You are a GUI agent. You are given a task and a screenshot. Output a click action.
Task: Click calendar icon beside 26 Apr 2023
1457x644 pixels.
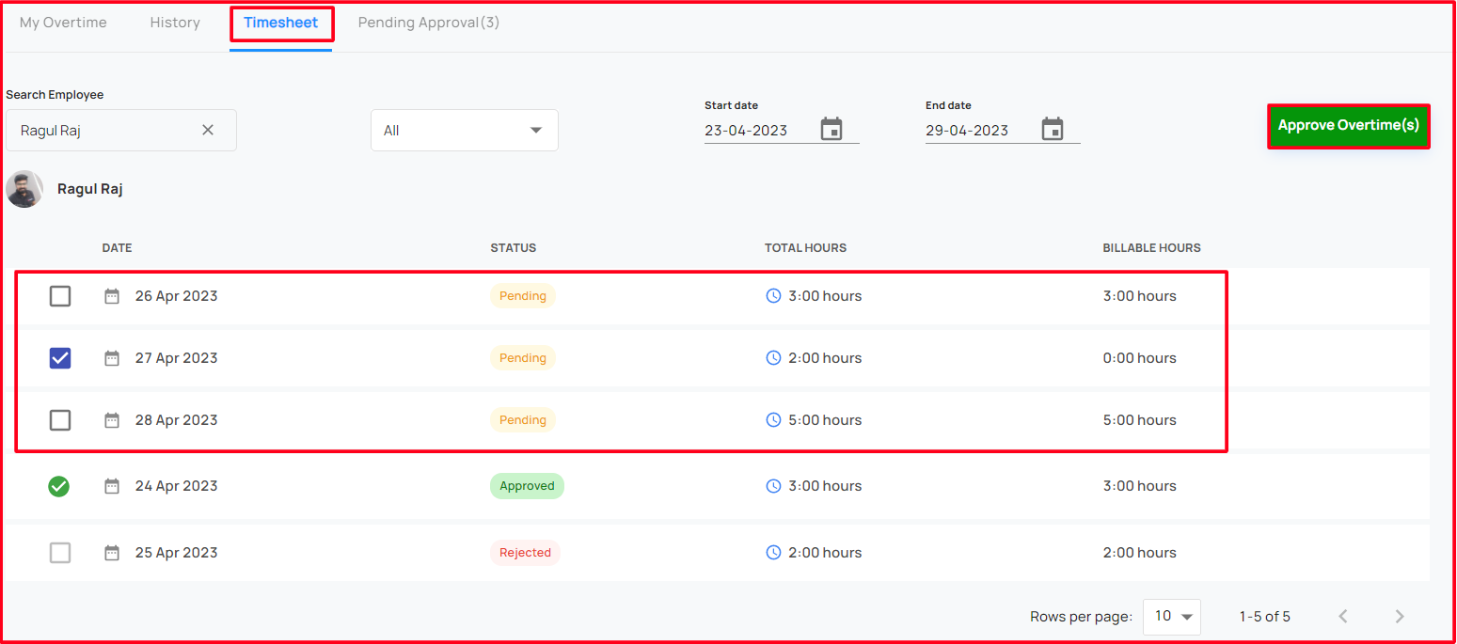click(x=112, y=296)
